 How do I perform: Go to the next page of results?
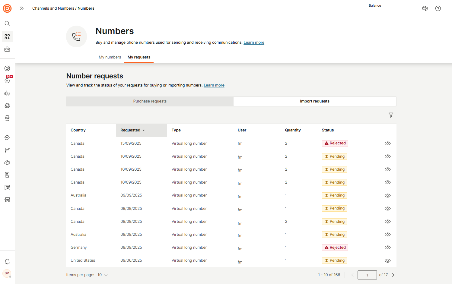coord(393,275)
